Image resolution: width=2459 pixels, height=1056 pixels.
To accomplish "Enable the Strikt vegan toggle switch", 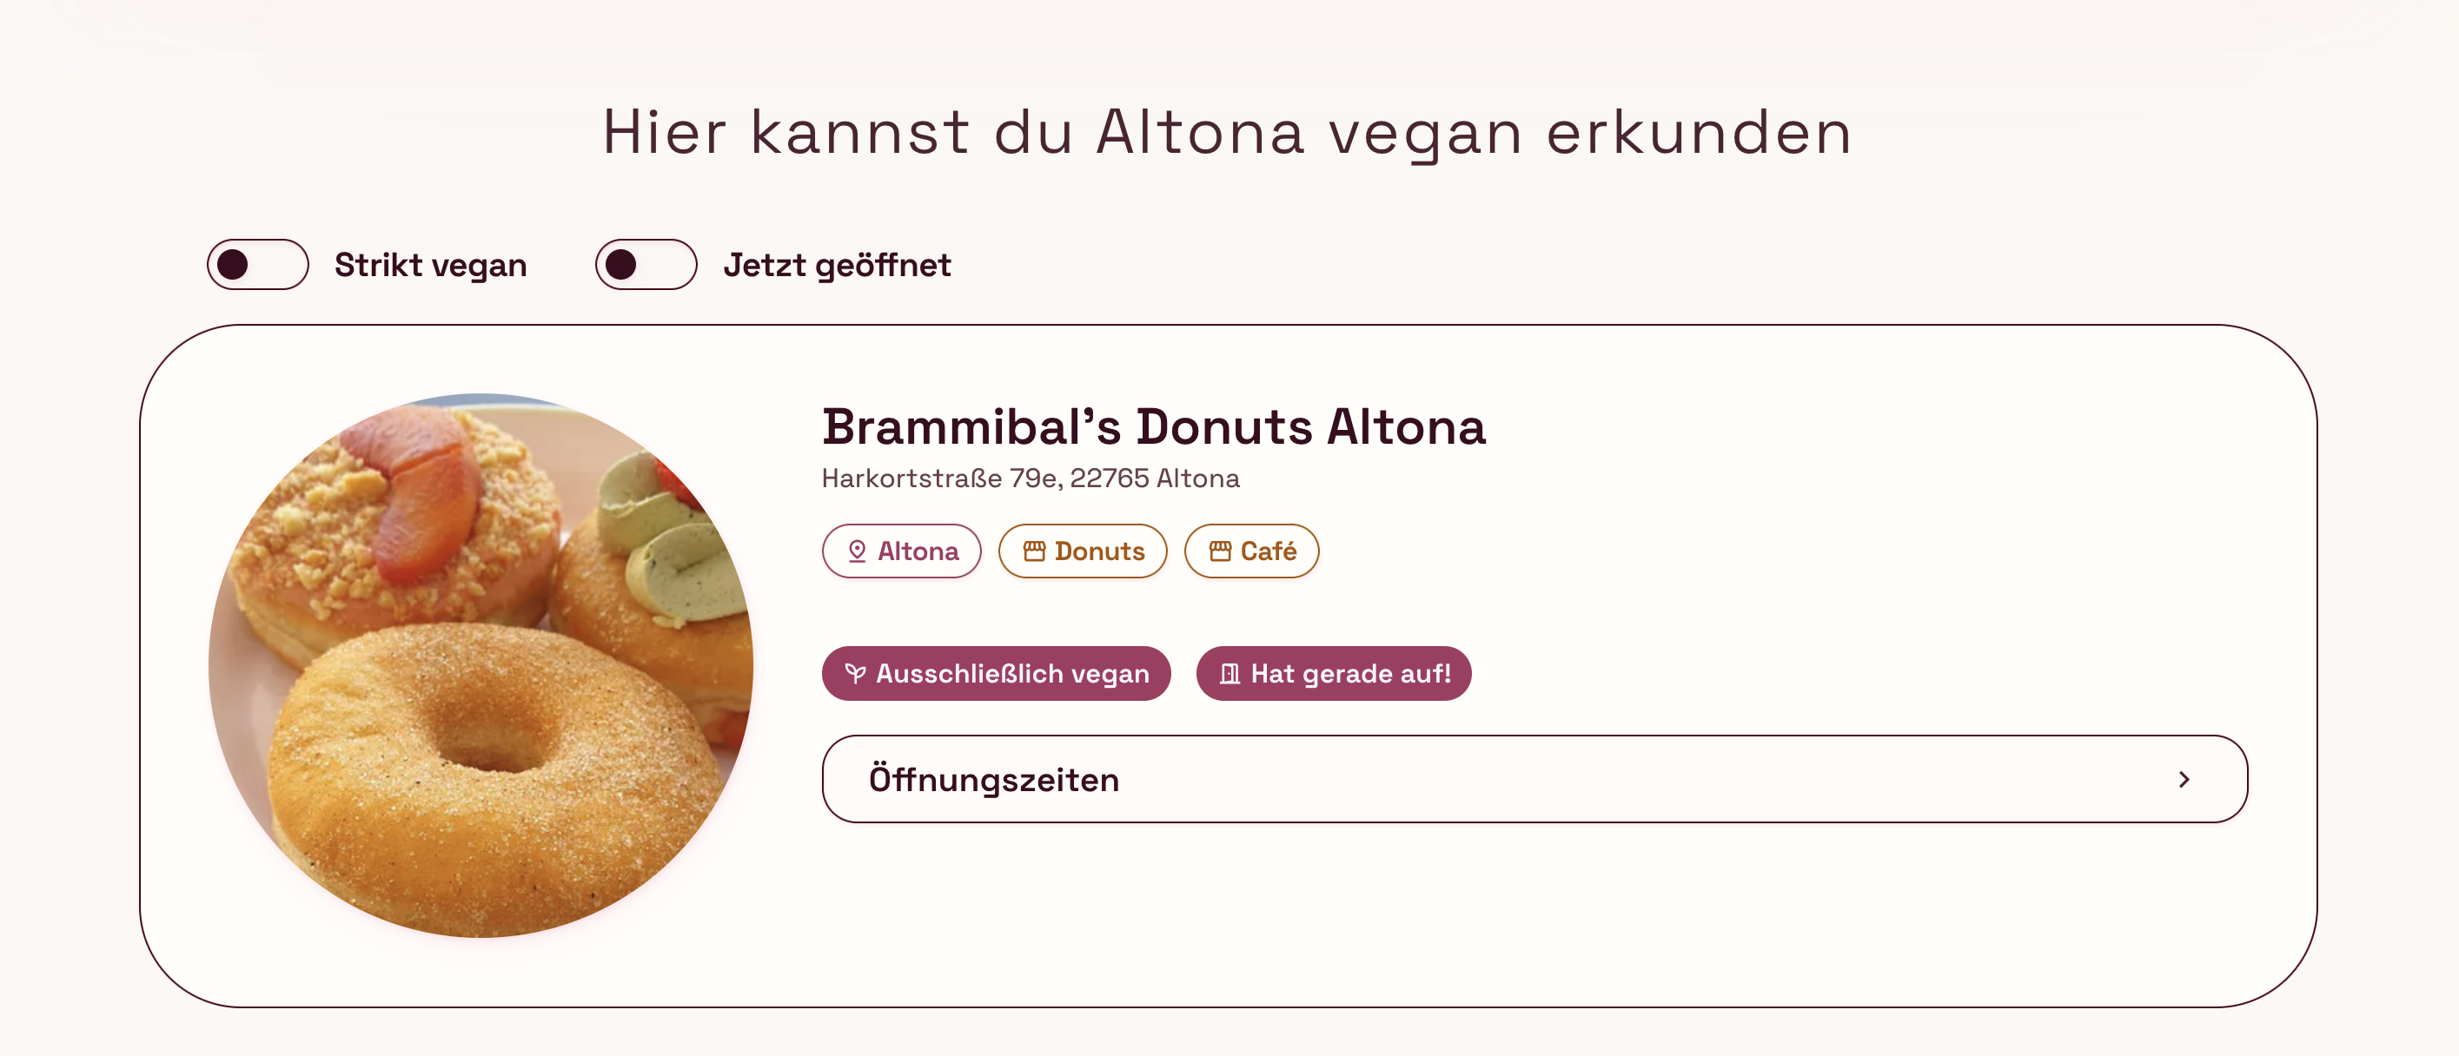I will click(258, 264).
